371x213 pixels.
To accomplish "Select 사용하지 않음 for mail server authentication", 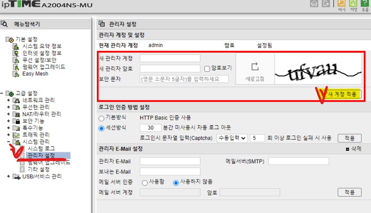I will (176, 183).
